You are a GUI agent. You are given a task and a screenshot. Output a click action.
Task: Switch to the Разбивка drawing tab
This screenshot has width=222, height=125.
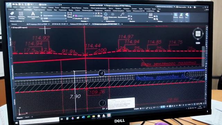point(79,24)
